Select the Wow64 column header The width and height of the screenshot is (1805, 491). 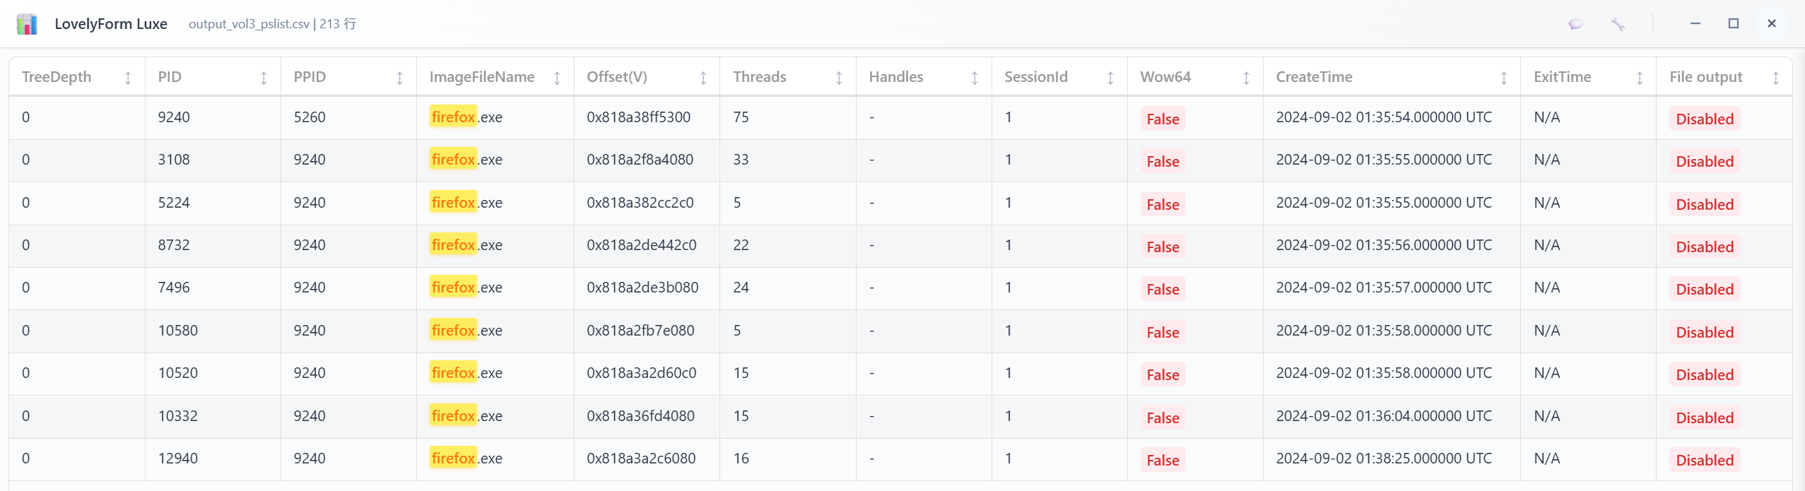pyautogui.click(x=1165, y=77)
